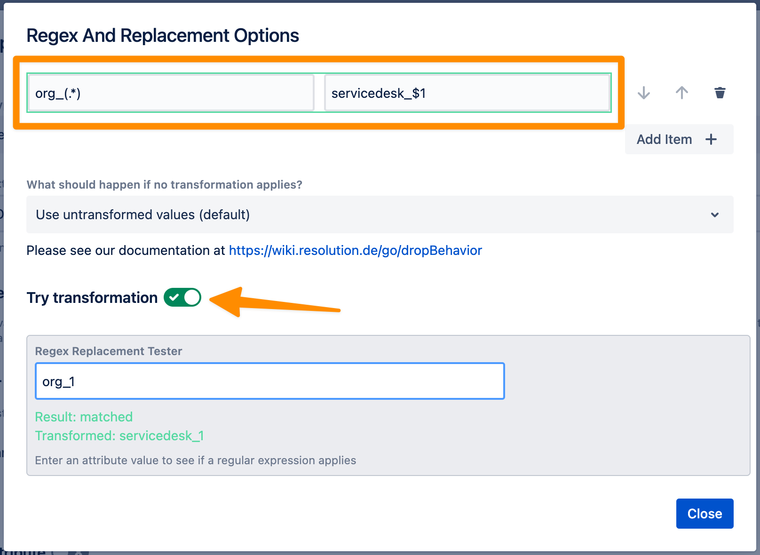
Task: Open the 'Use untransformed values (default)' select
Action: click(x=380, y=214)
